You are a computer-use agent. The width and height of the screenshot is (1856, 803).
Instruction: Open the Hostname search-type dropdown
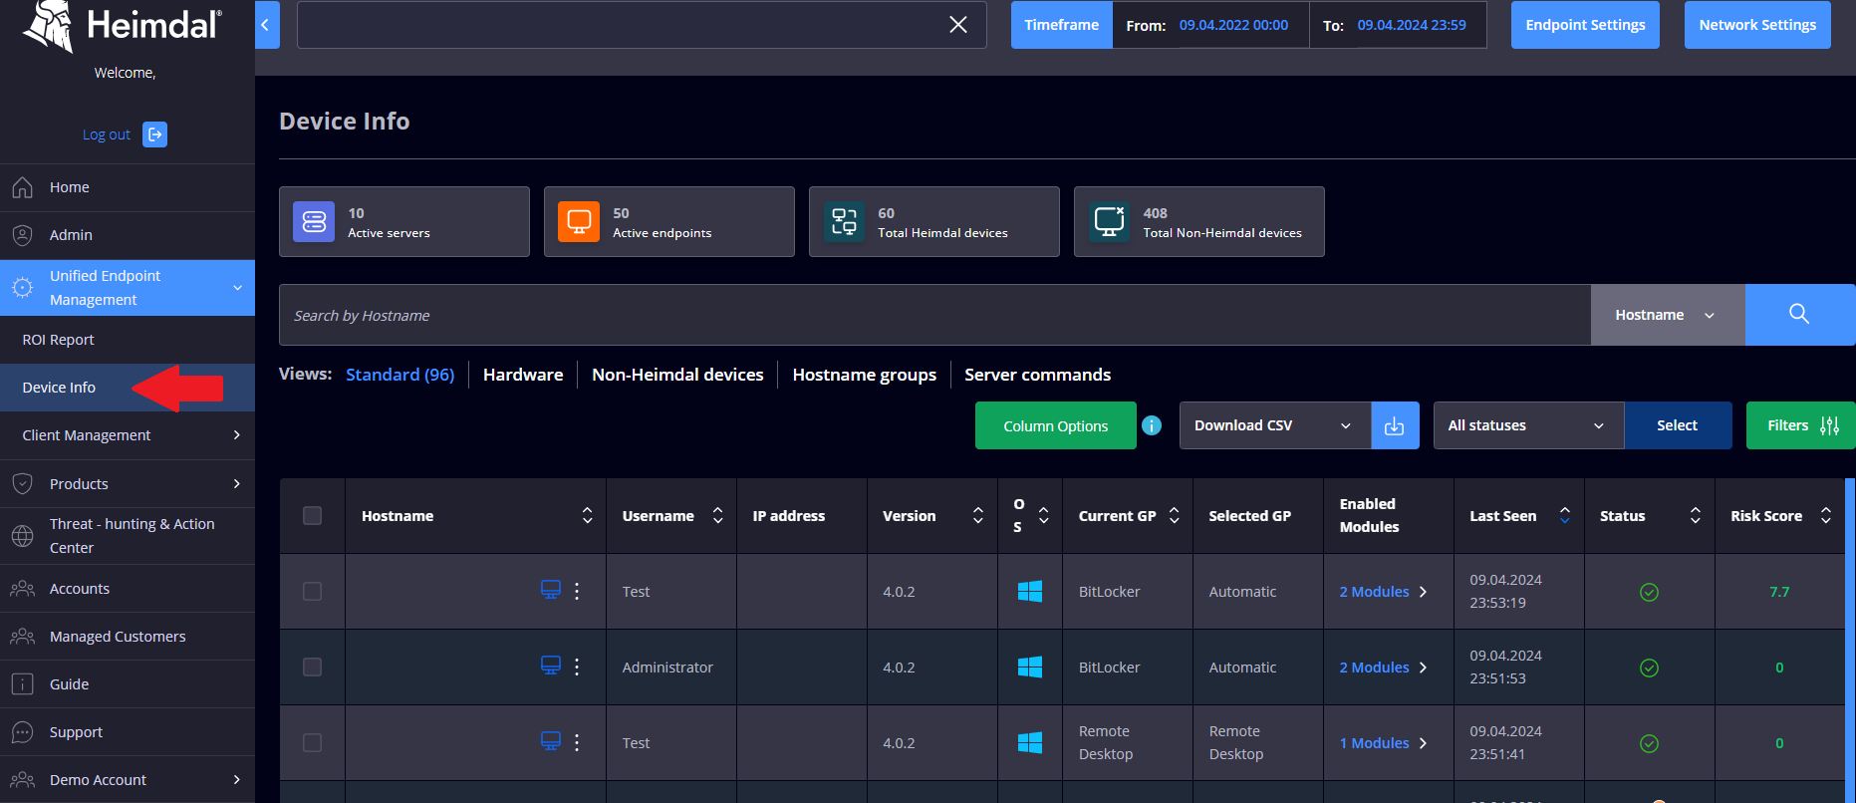(x=1668, y=315)
